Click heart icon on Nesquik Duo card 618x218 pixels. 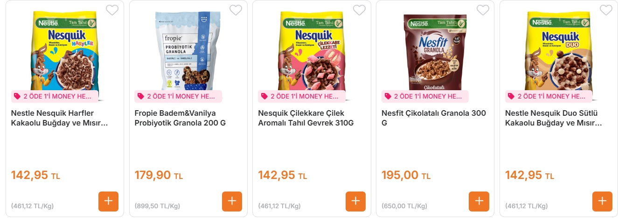606,10
